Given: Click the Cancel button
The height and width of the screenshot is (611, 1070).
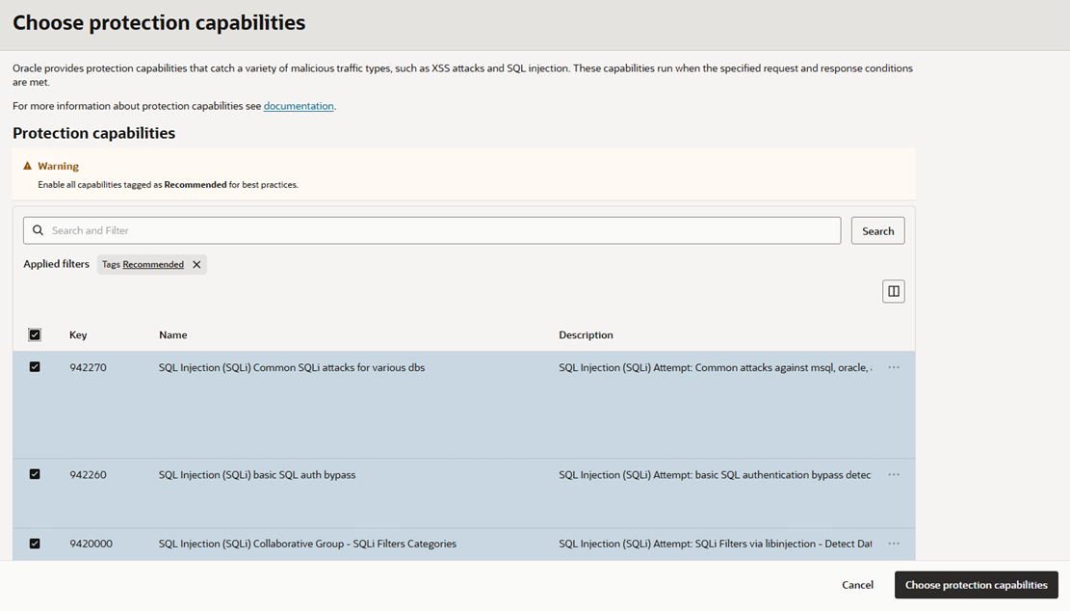Looking at the screenshot, I should click(x=857, y=585).
